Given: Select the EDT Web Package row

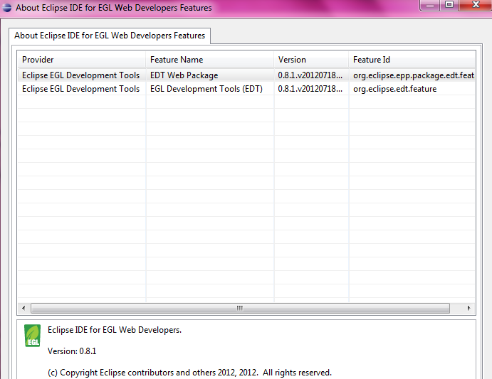Looking at the screenshot, I should point(246,75).
